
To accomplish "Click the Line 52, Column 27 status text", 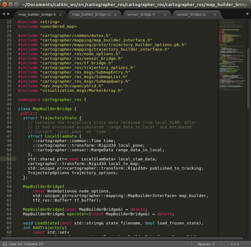I will point(26,244).
